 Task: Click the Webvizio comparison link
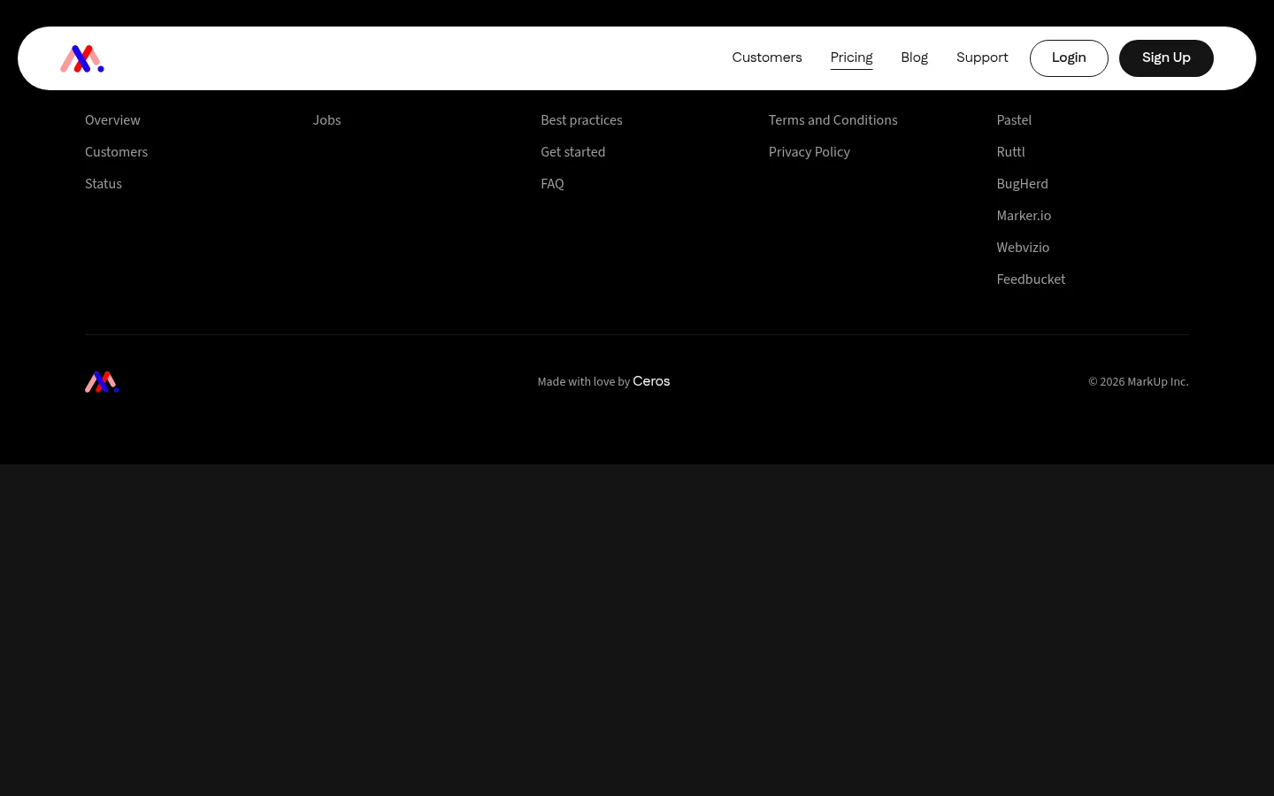coord(1023,248)
